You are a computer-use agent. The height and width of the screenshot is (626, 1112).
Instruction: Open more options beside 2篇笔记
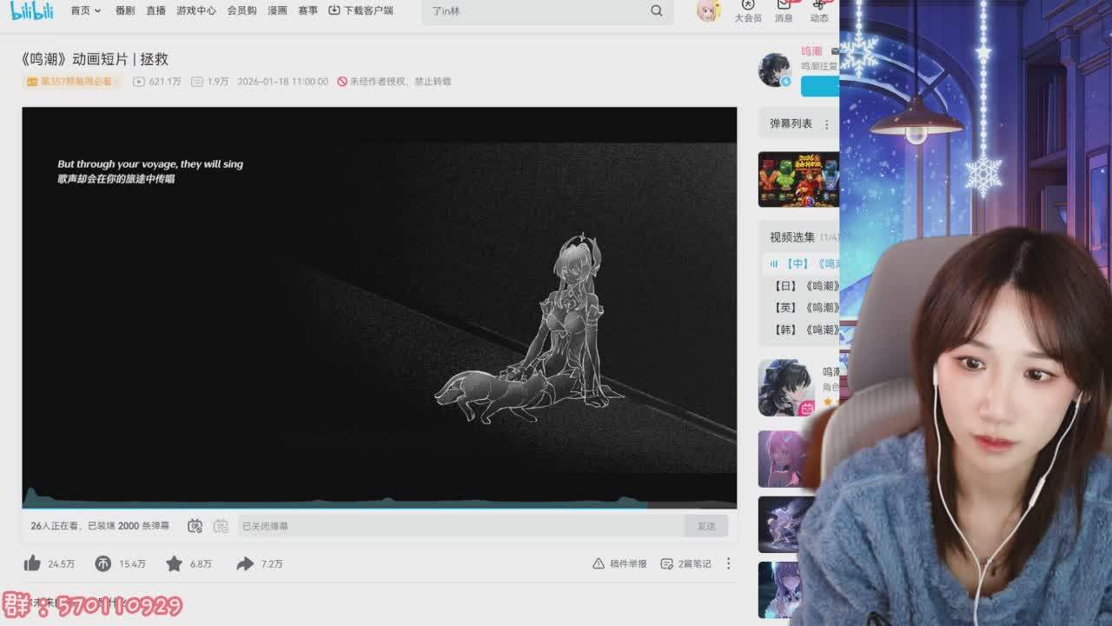(728, 563)
